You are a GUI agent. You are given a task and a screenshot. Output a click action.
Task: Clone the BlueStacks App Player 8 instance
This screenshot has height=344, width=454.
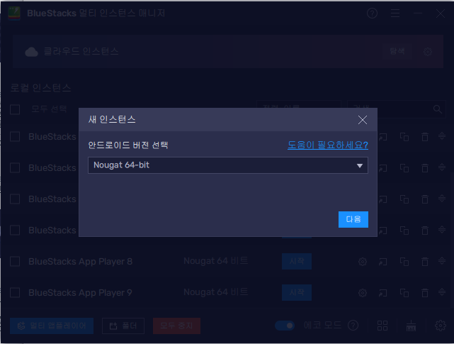(404, 262)
